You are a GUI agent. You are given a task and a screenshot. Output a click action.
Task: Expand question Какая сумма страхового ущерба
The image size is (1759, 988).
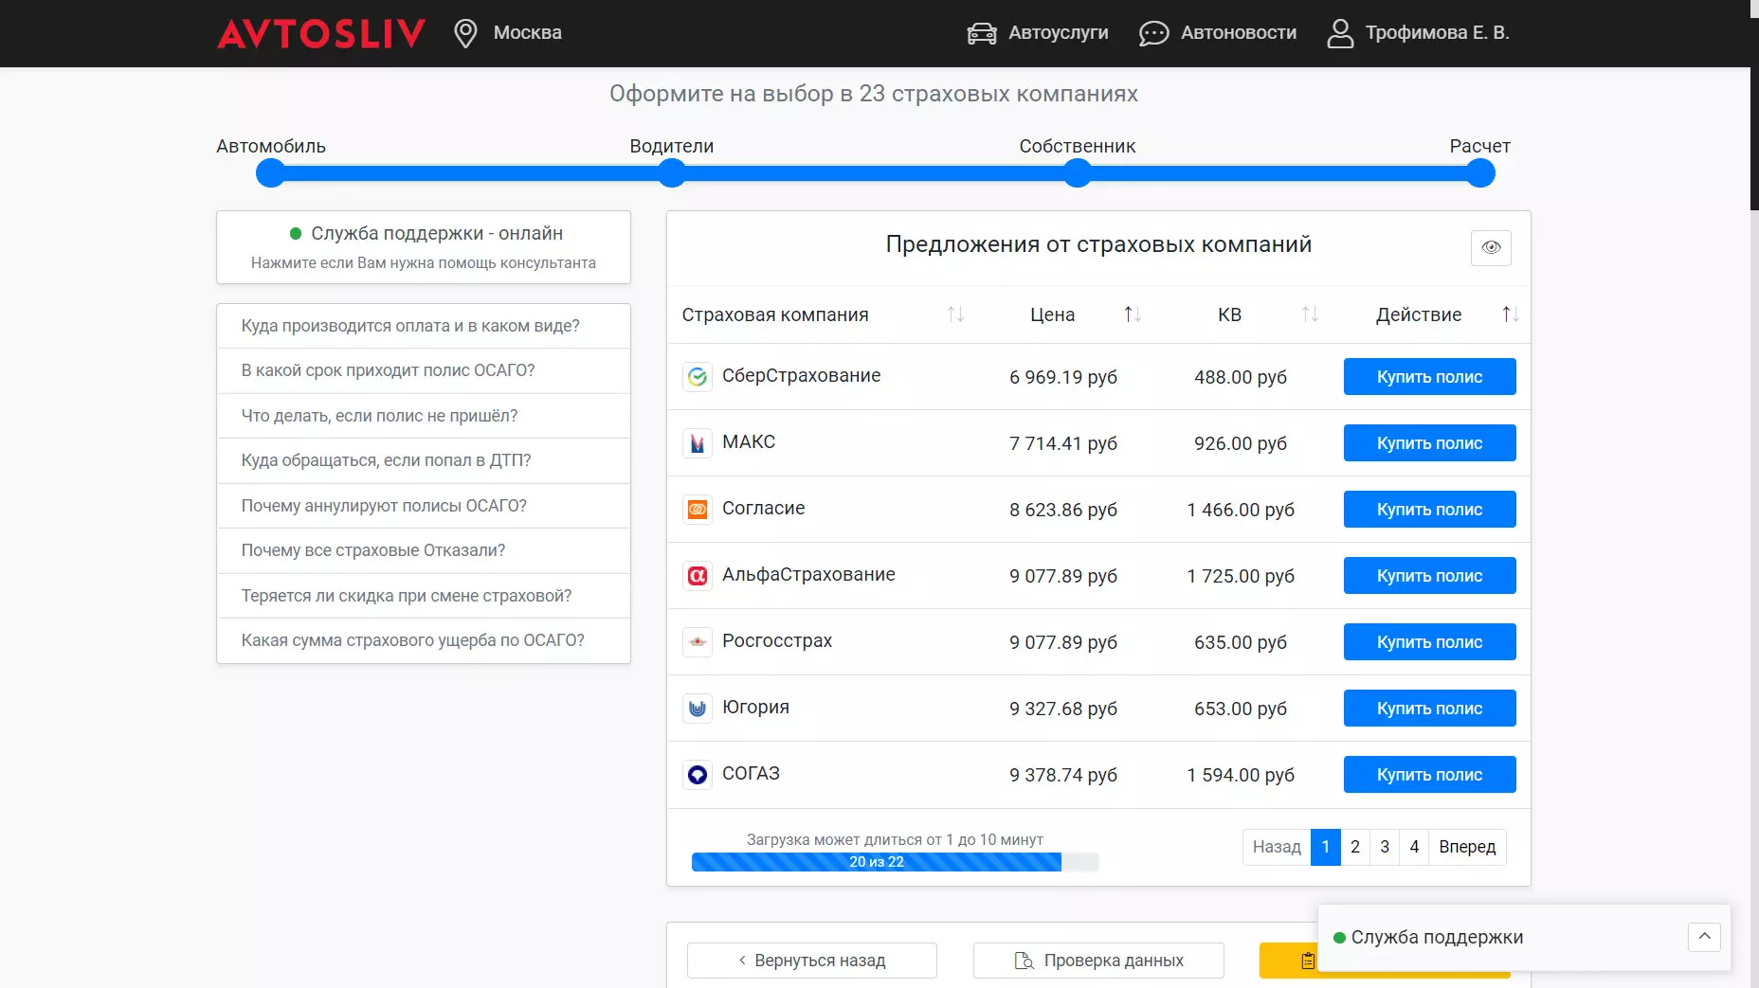click(424, 640)
